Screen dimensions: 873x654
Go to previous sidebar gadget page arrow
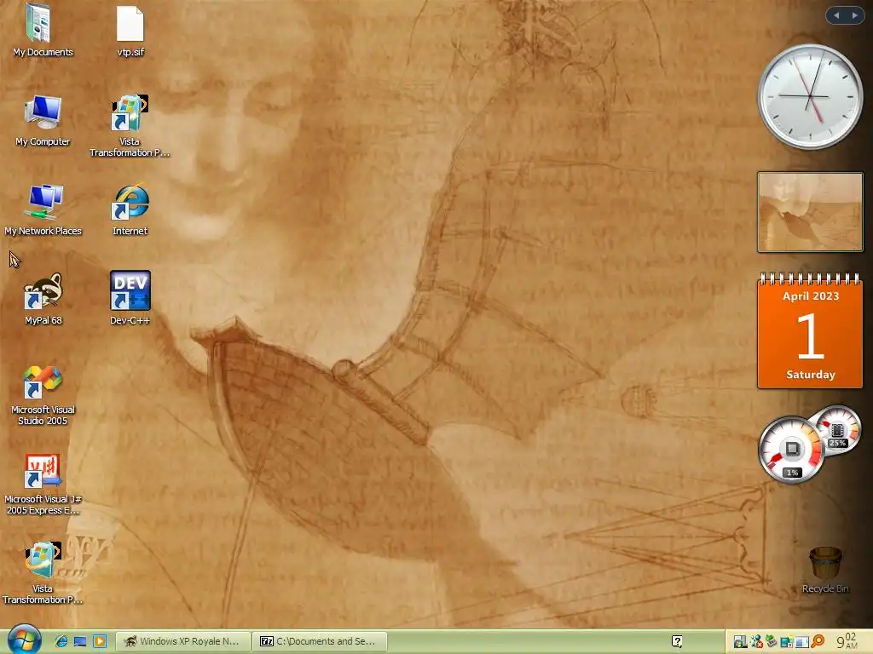pos(836,15)
